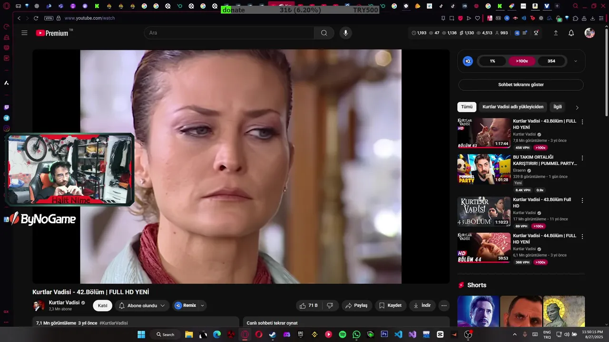Select Kurtlar Vadisi adlı yükleyiciden chip
609x342 pixels.
(x=513, y=107)
